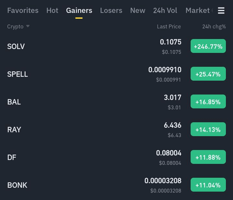233x200 pixels.
Task: Click BAL +16.85% change badge
Action: click(208, 102)
